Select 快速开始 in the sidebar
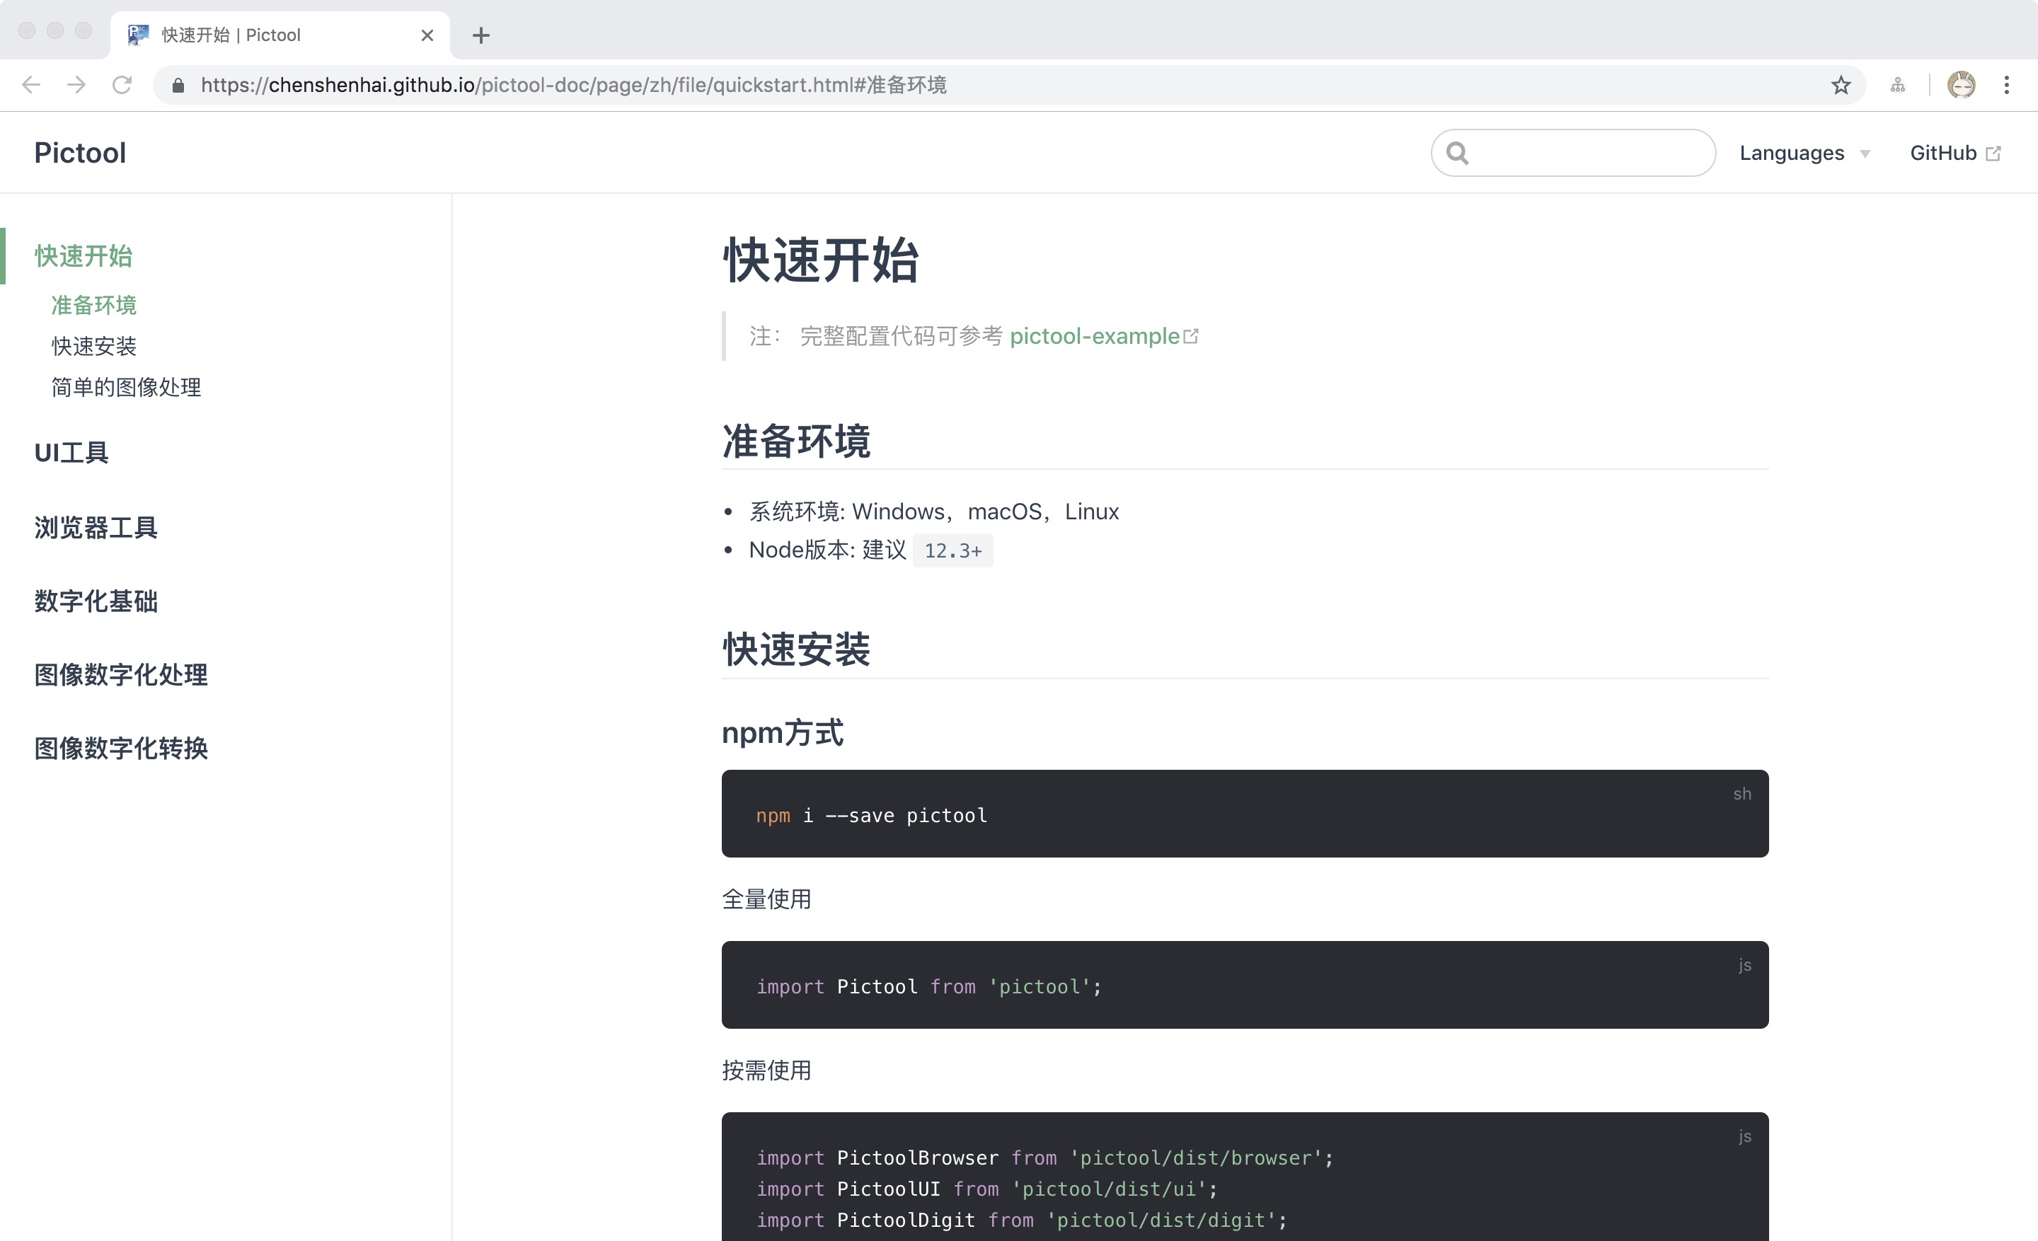The image size is (2038, 1241). pyautogui.click(x=84, y=255)
